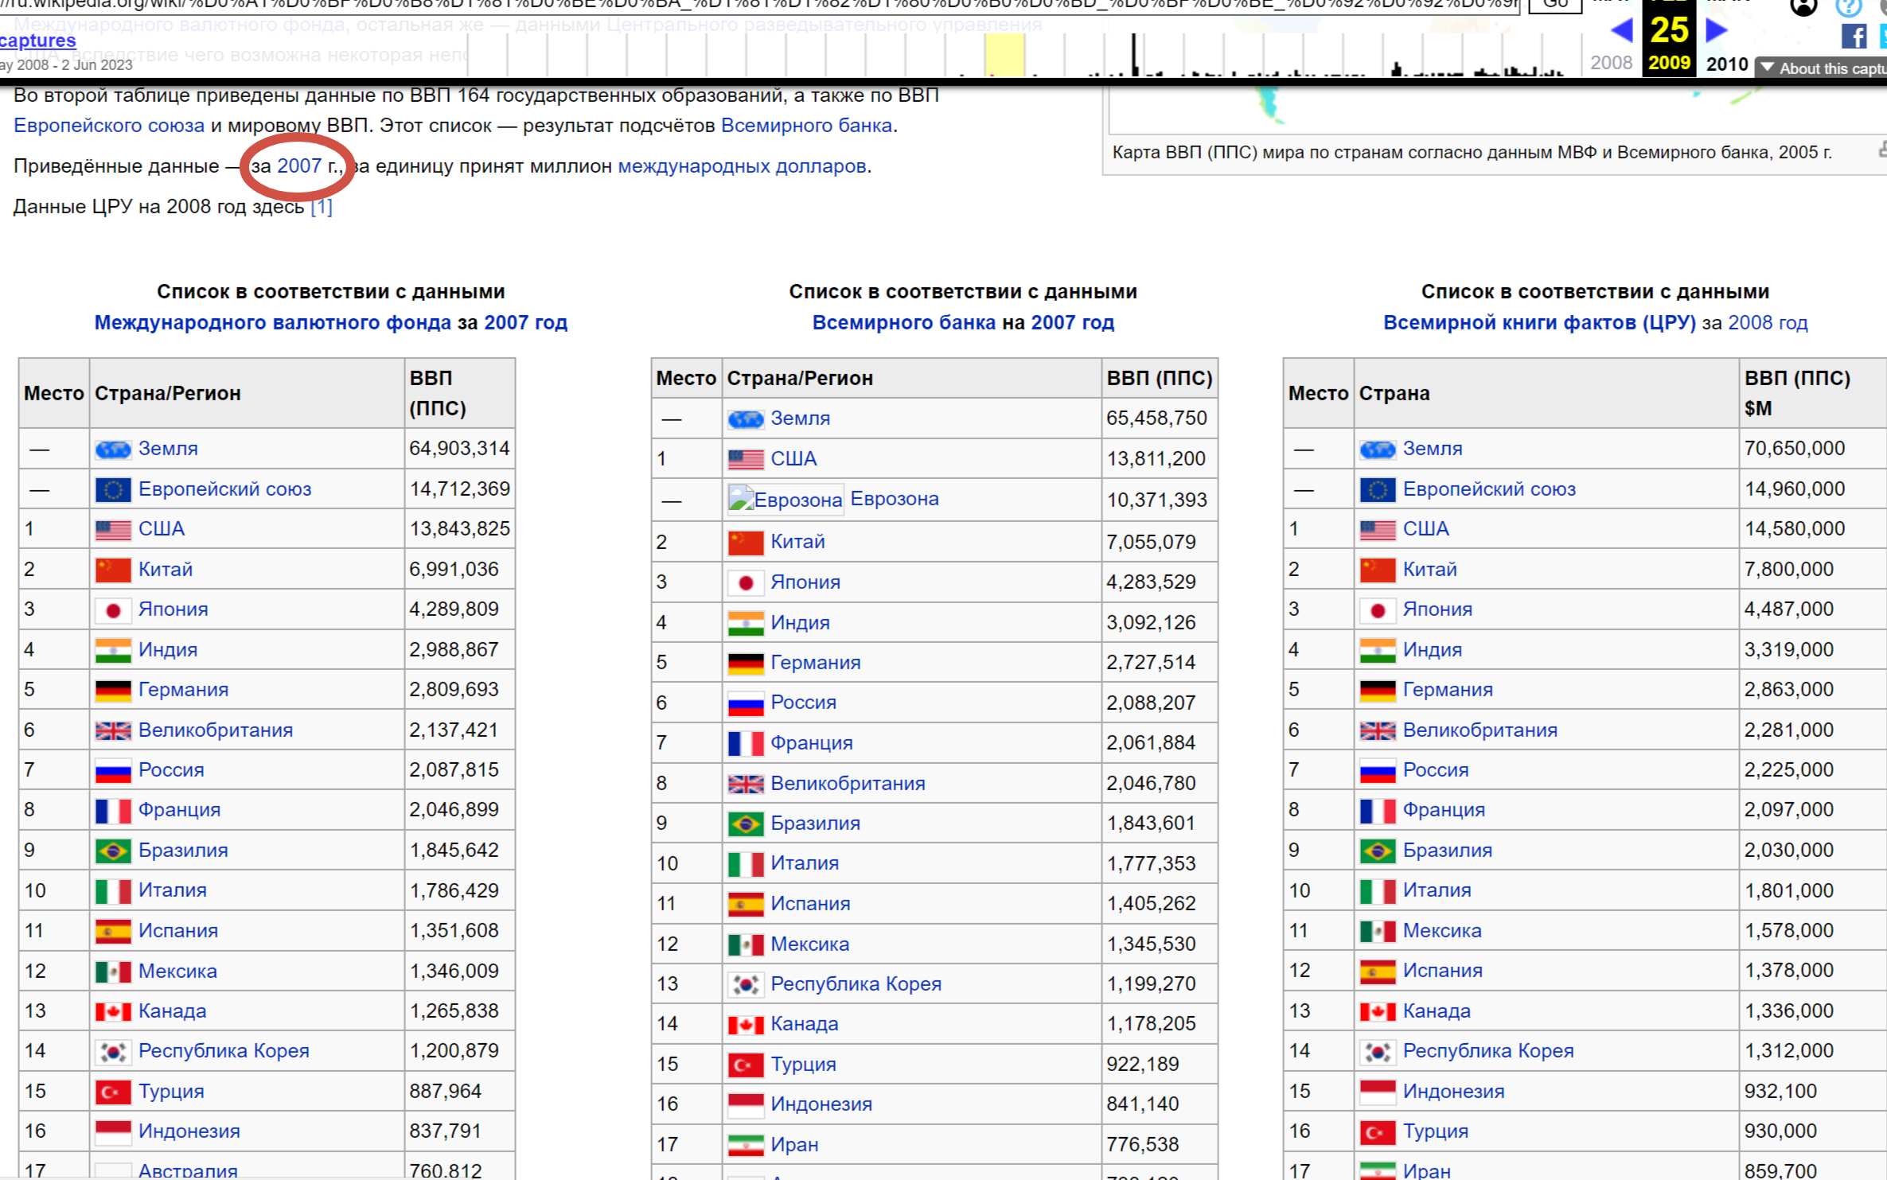The width and height of the screenshot is (1887, 1180).
Task: Open the Wayback help question mark icon
Action: [1848, 6]
